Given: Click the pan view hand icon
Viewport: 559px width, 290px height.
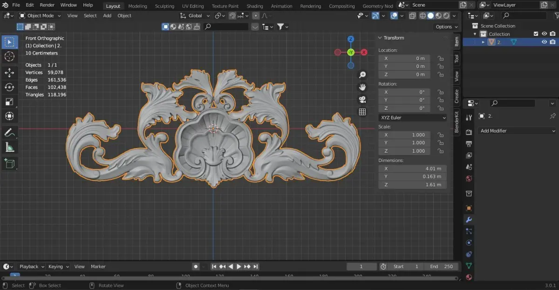Looking at the screenshot, I should pyautogui.click(x=362, y=87).
